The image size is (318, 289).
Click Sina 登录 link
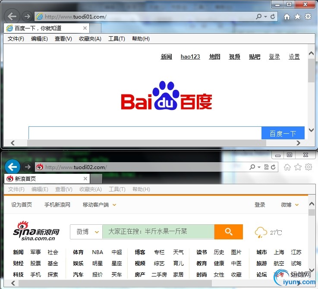point(260,205)
